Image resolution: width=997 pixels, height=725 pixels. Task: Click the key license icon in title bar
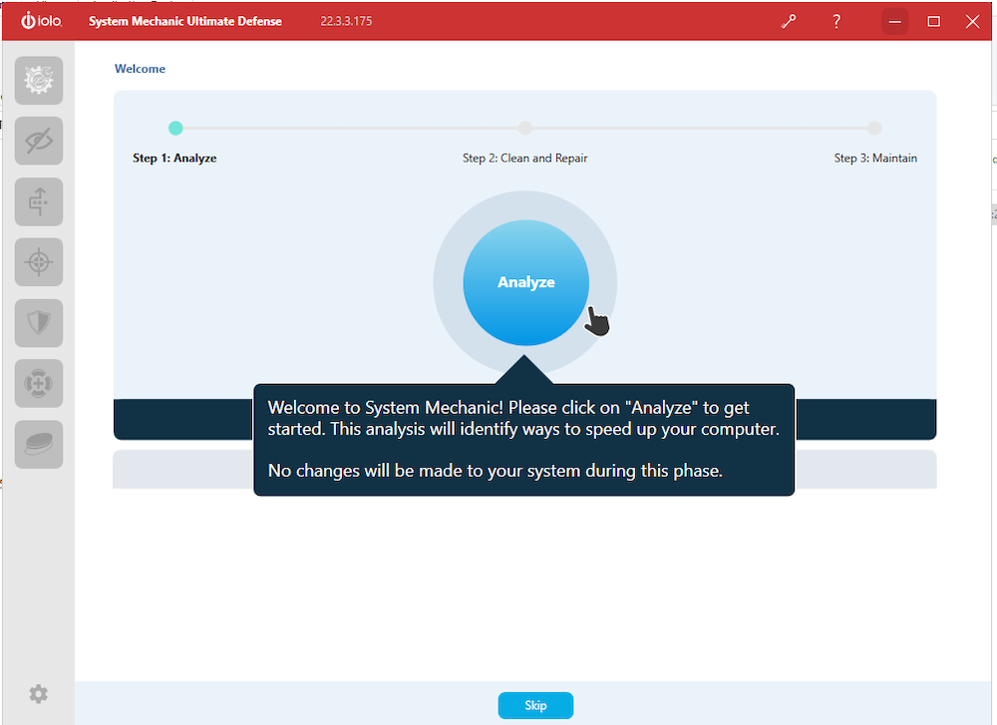pyautogui.click(x=789, y=21)
